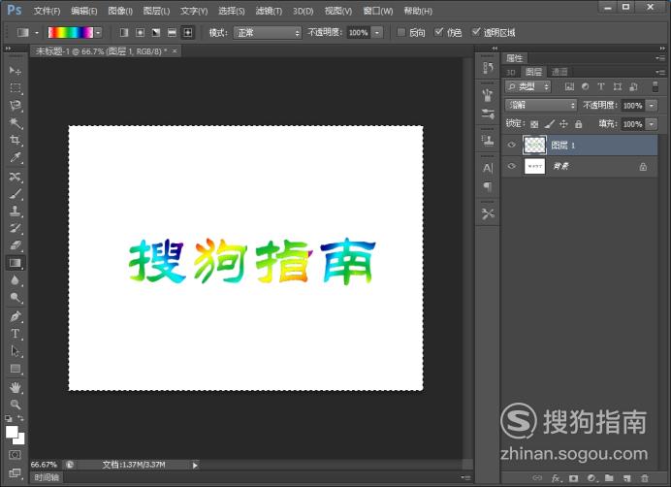Select the Pen tool
Viewport: 671px width, 487px height.
coord(16,316)
